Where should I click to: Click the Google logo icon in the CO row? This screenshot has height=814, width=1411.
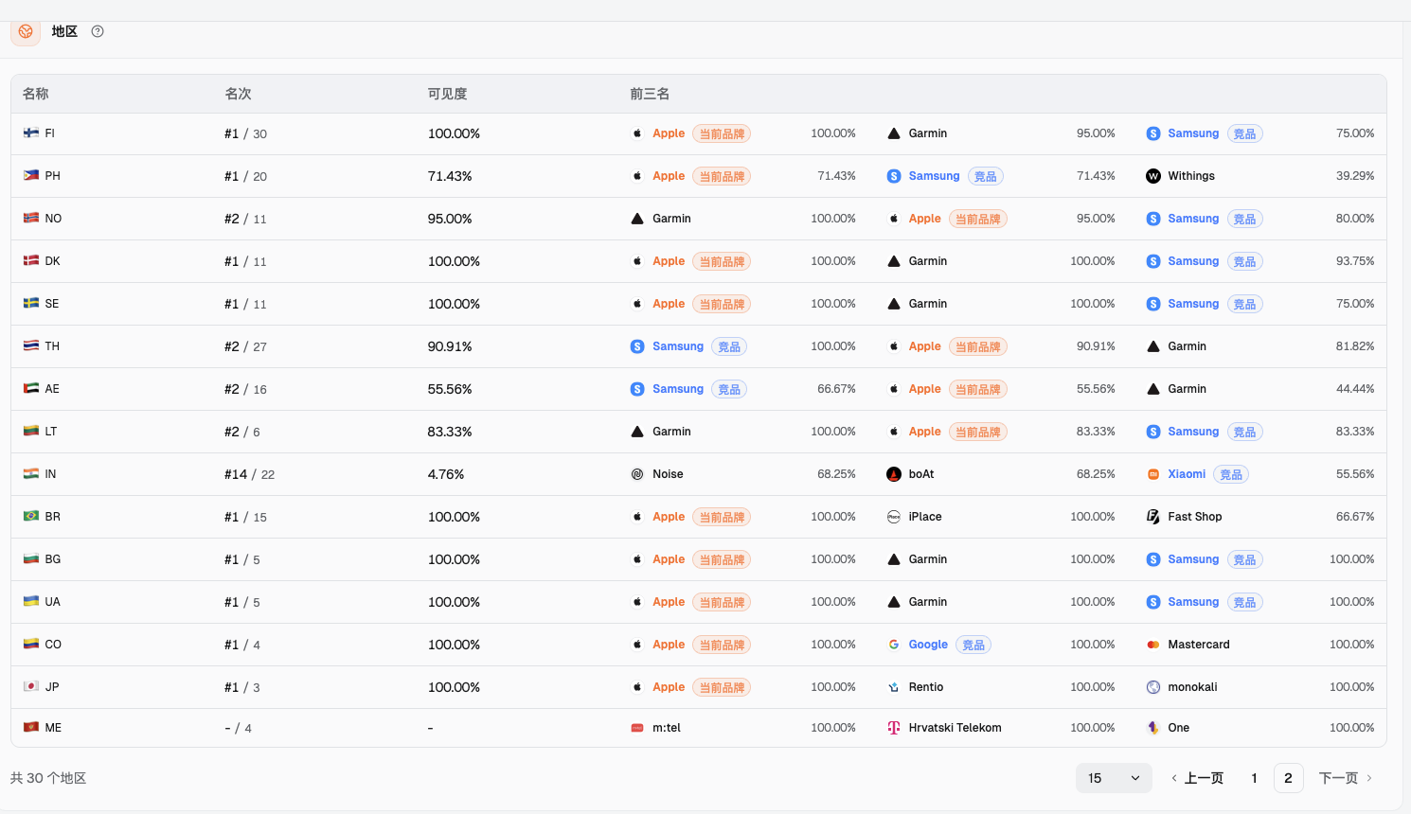coord(894,645)
